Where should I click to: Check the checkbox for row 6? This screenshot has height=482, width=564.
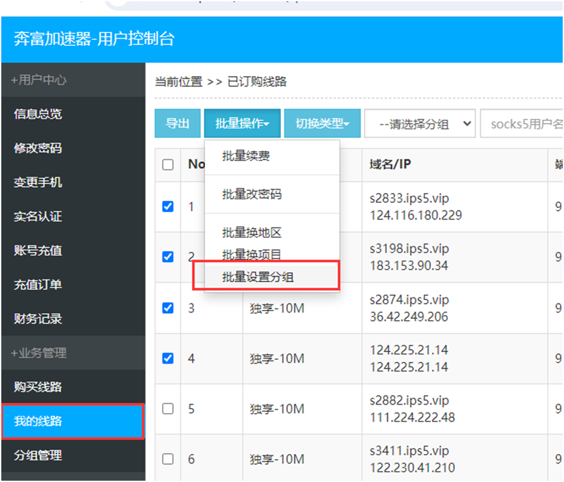[168, 459]
